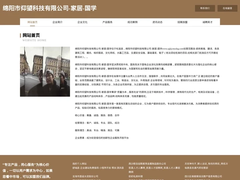The image size is (240, 180).
Task: Click the paragraph mentioning www.zgkjcmydsg.com
Action: 147,53
